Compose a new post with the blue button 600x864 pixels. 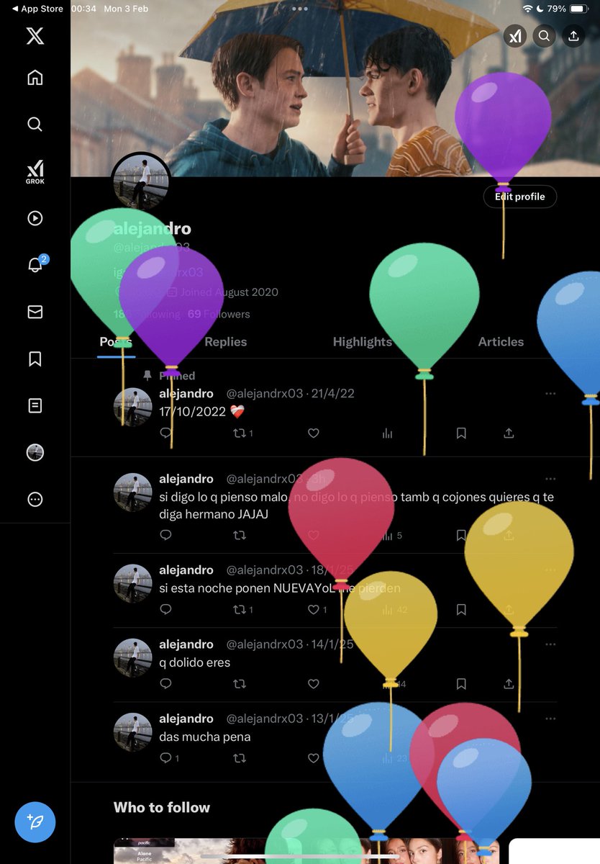[x=35, y=822]
